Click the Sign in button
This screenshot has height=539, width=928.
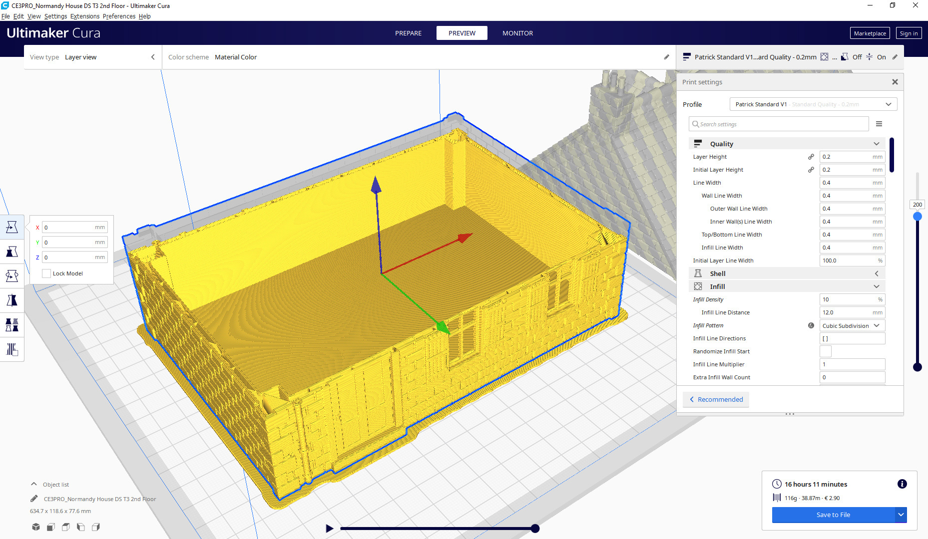coord(909,33)
